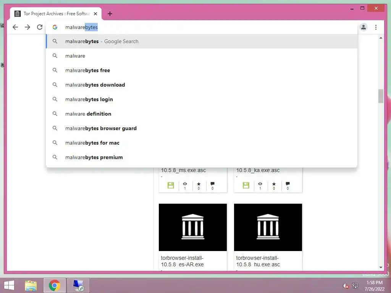391x293 pixels.
Task: Click the comment icon on ms.exe.asc card
Action: (212, 184)
